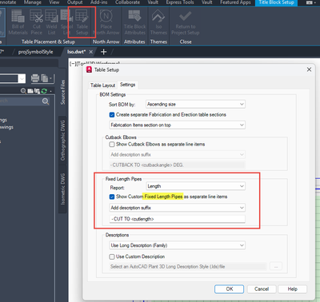Open Fixed Length Pipes Add description suffix dropdown

point(177,208)
